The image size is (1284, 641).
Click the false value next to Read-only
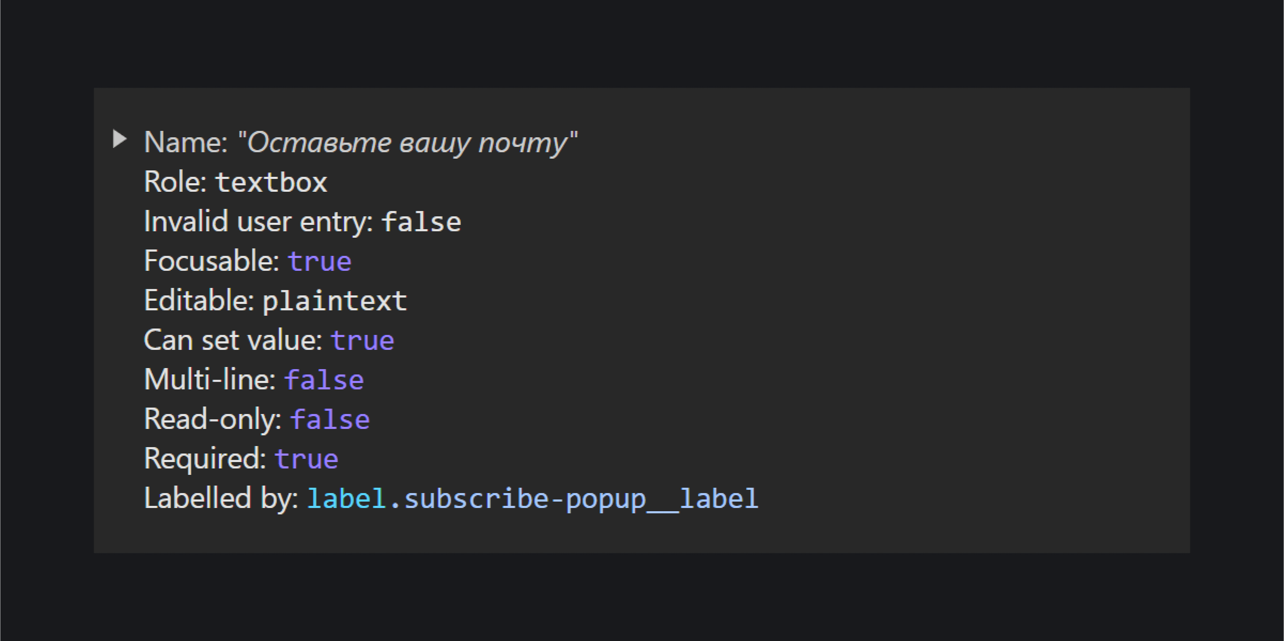click(330, 419)
